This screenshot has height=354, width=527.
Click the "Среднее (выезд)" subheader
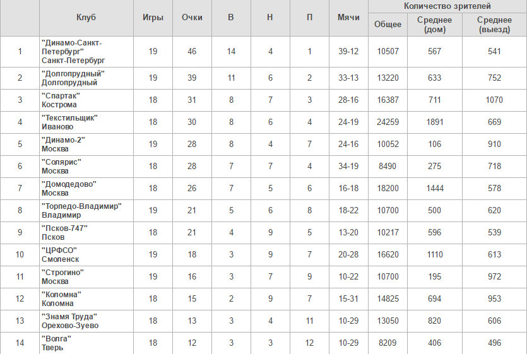(x=494, y=25)
